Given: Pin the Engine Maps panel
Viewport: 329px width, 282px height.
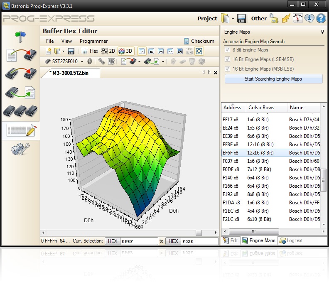Looking at the screenshot, I should [322, 32].
